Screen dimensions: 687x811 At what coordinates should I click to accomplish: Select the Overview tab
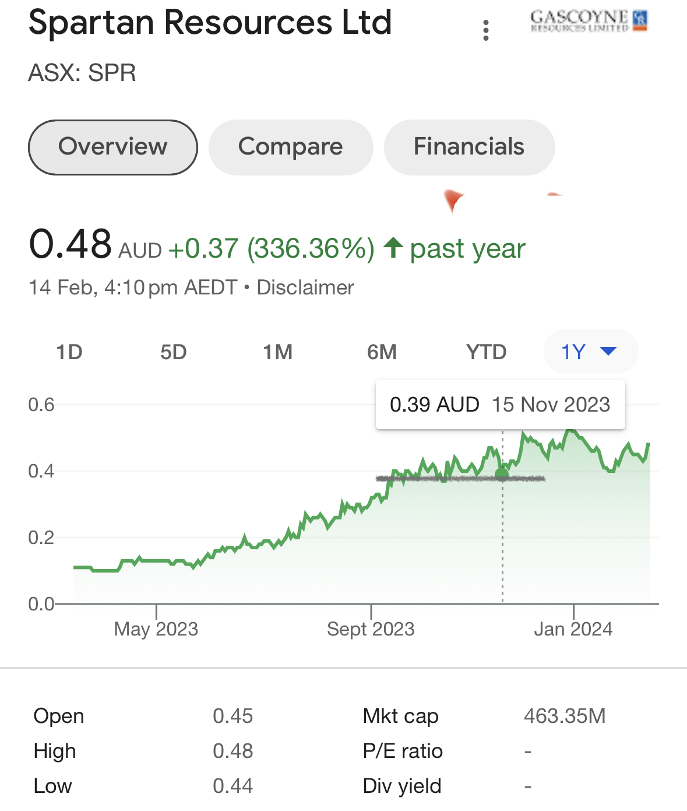[113, 147]
